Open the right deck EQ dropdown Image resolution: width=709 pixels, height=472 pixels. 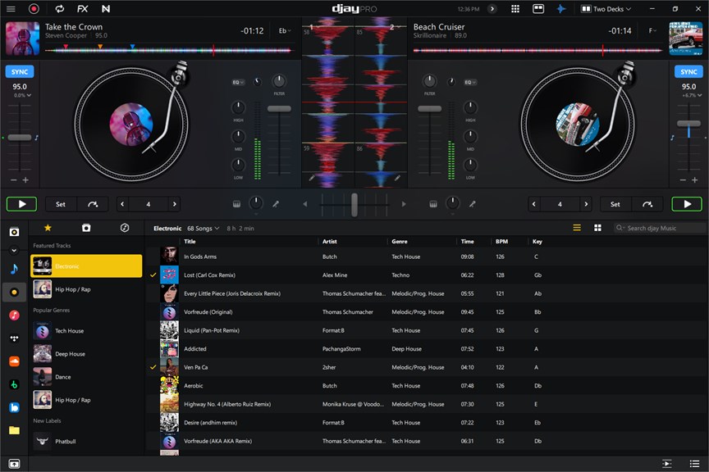coord(470,82)
